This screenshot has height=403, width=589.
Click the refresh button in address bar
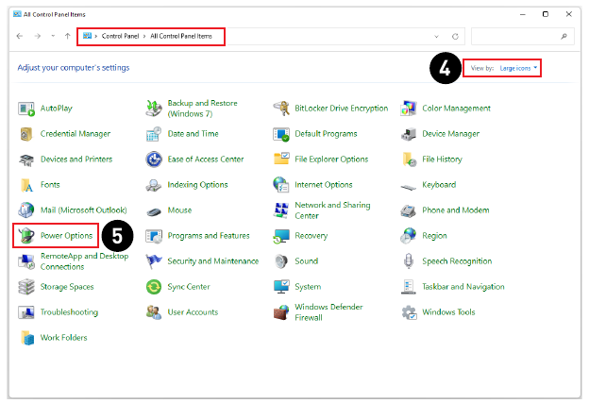point(455,37)
